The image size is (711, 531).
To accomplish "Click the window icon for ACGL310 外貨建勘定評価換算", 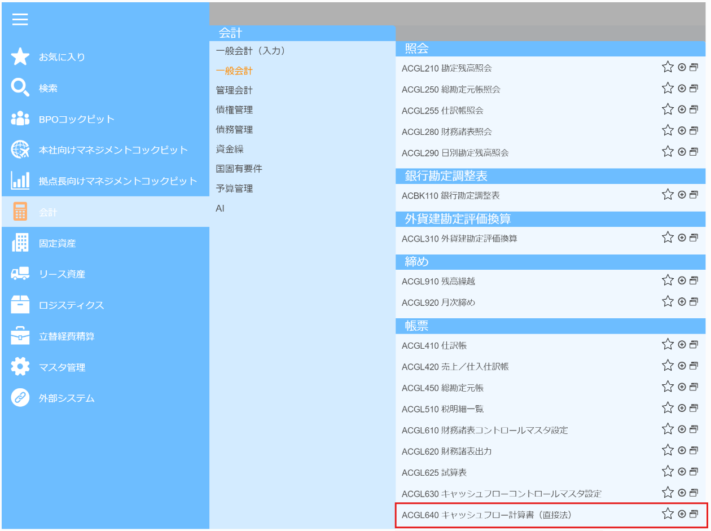I will 694,238.
